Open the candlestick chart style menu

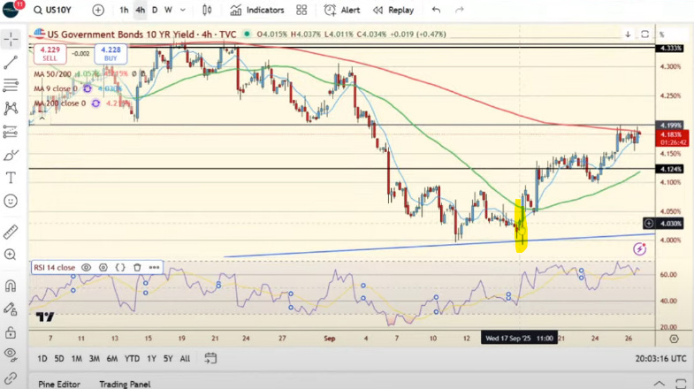(207, 10)
